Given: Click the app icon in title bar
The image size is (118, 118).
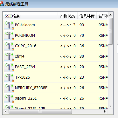Looking at the screenshot, I should coord(2,4).
